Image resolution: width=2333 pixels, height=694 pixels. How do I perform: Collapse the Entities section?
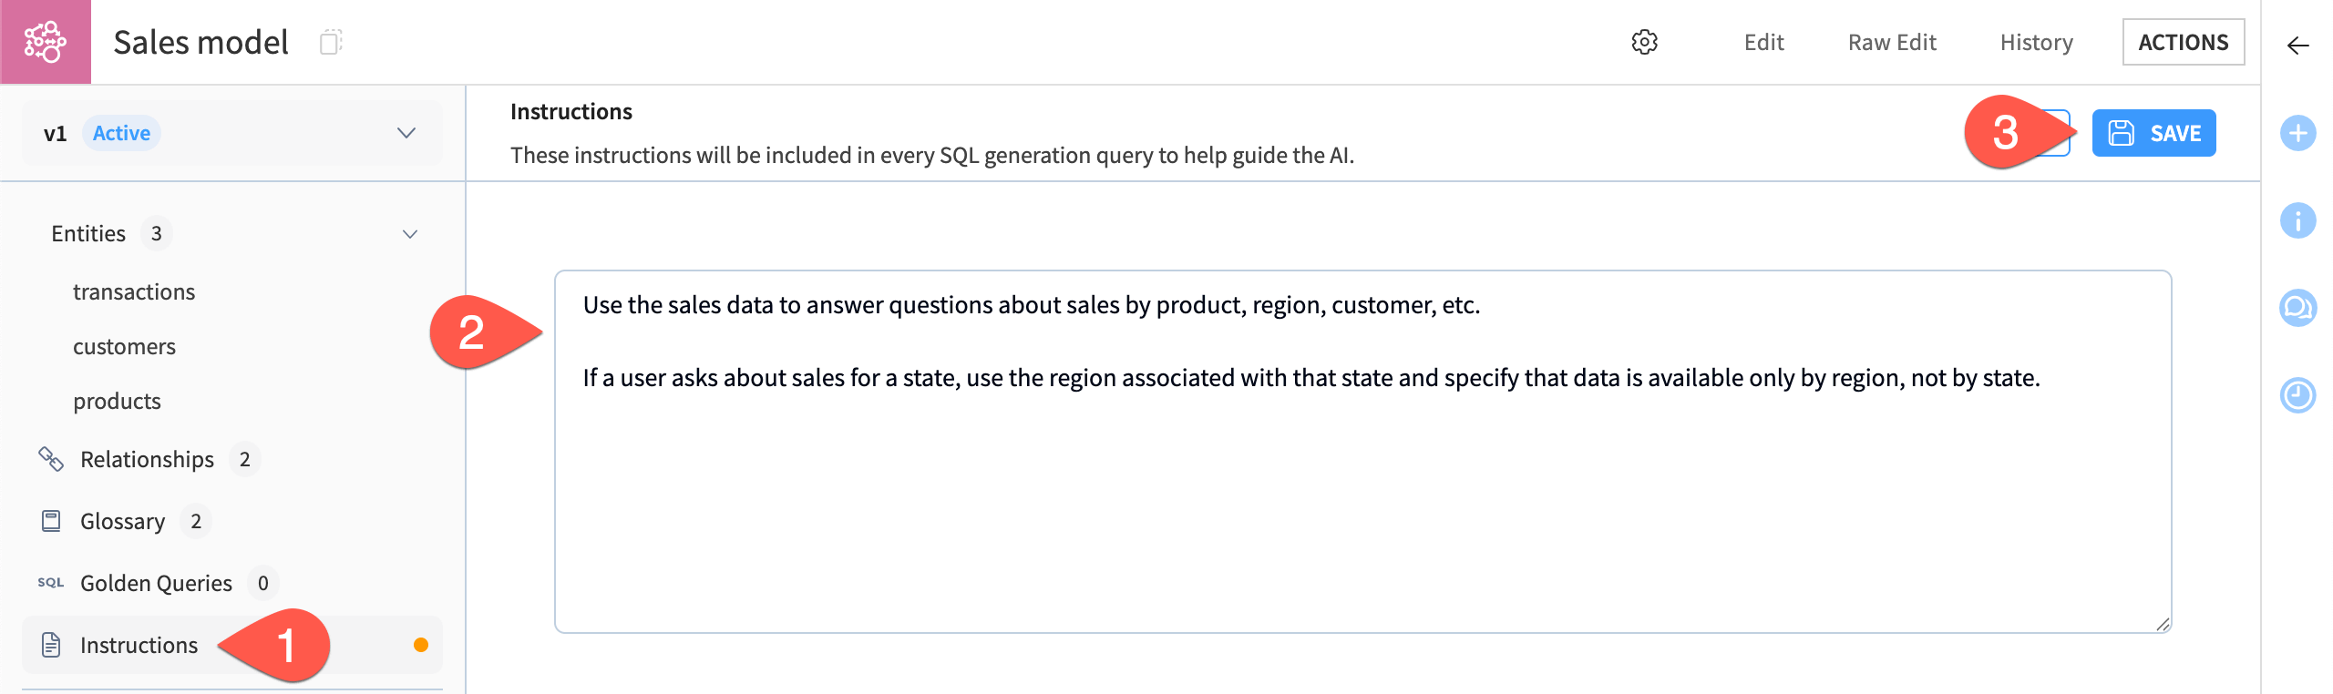(409, 233)
